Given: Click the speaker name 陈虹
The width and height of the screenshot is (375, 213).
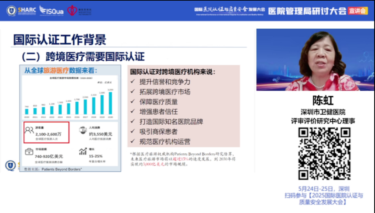Looking at the screenshot, I should pos(323,100).
